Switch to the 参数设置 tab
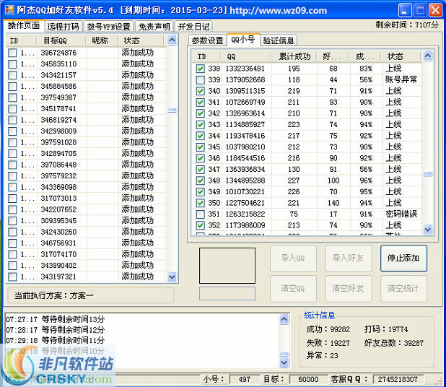This screenshot has width=446, height=387. pos(207,40)
